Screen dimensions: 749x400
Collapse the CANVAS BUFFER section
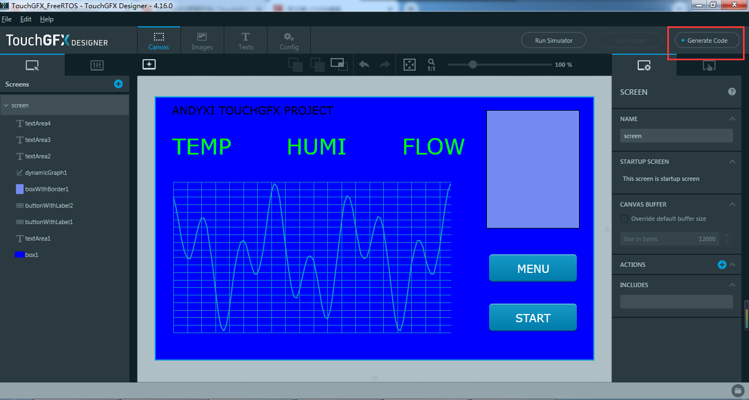[732, 204]
